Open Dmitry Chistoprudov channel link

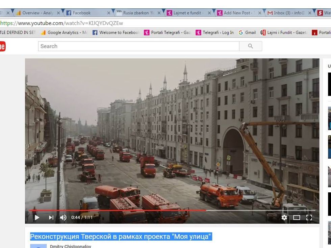click(x=70, y=246)
